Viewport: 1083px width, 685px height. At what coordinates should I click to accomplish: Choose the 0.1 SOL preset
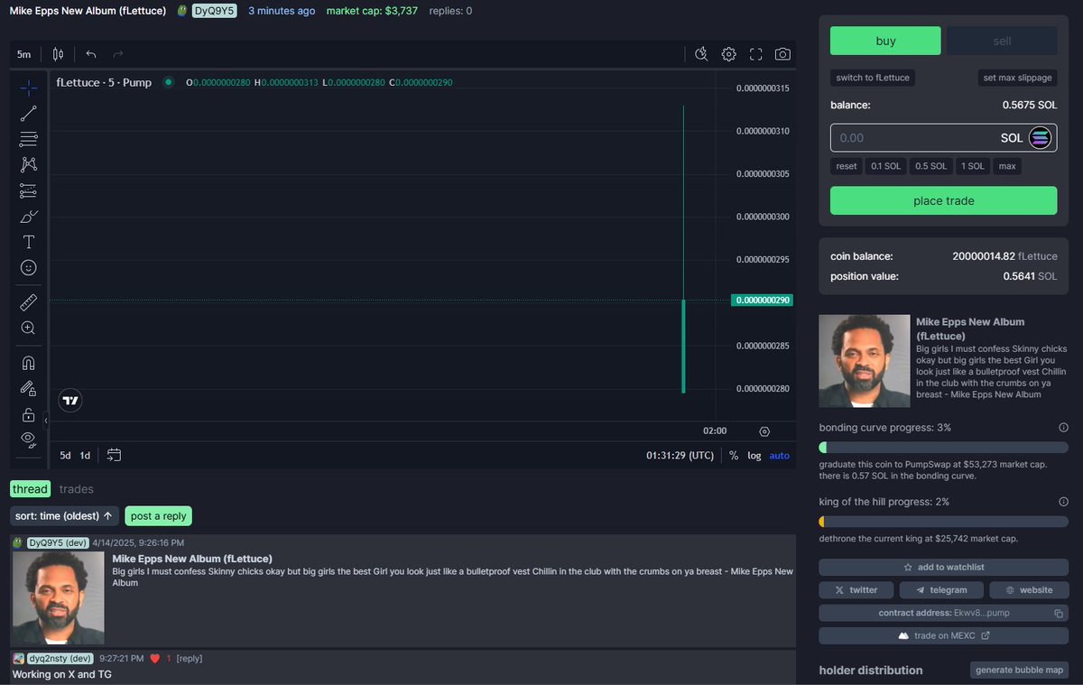pos(886,166)
